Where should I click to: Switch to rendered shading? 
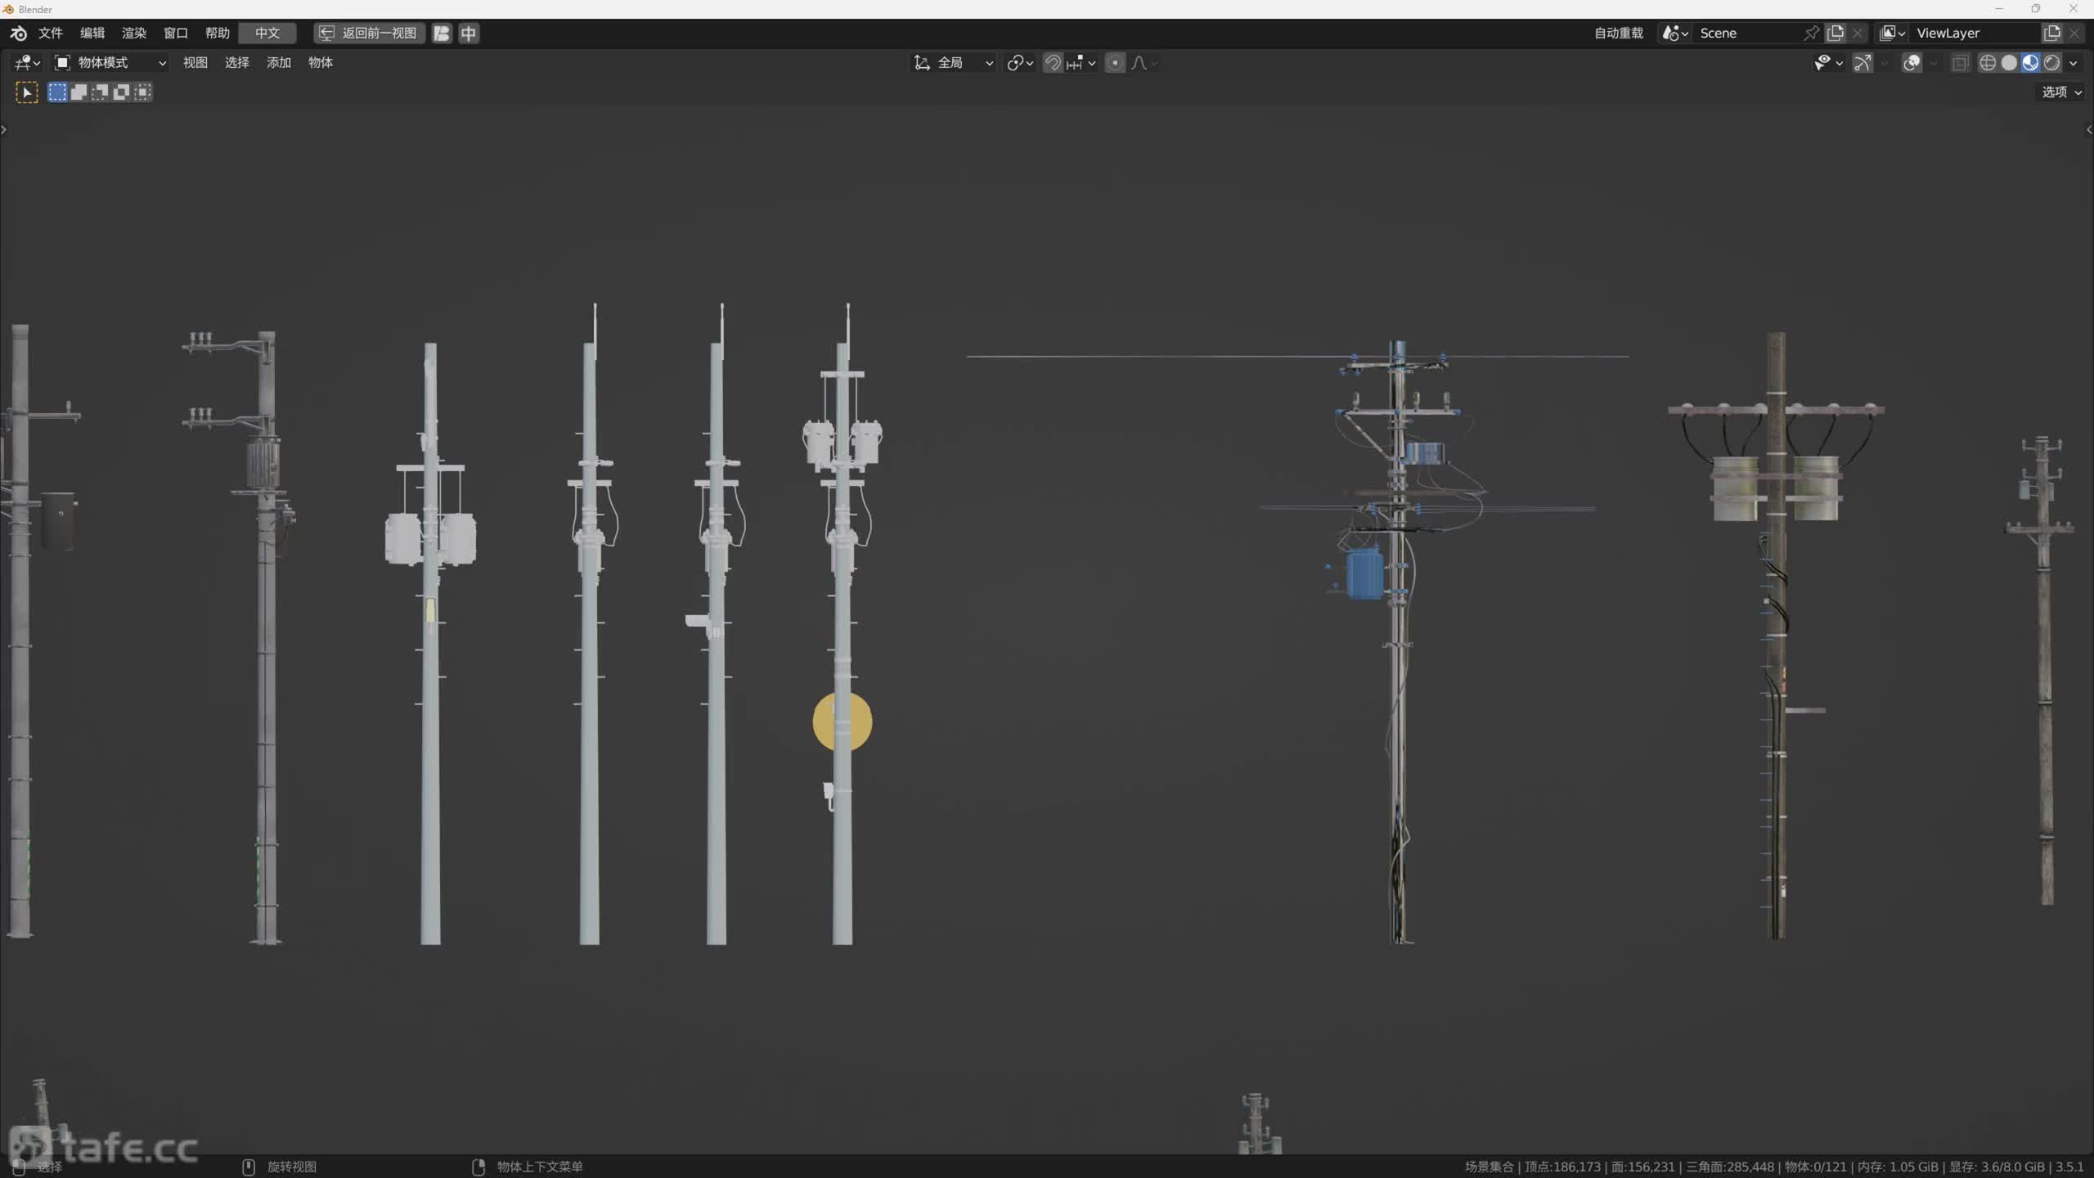2051,62
